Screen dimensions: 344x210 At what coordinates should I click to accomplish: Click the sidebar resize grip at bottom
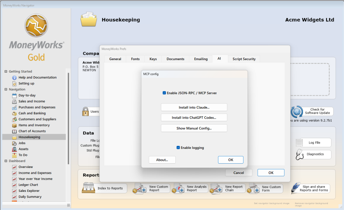[69, 205]
